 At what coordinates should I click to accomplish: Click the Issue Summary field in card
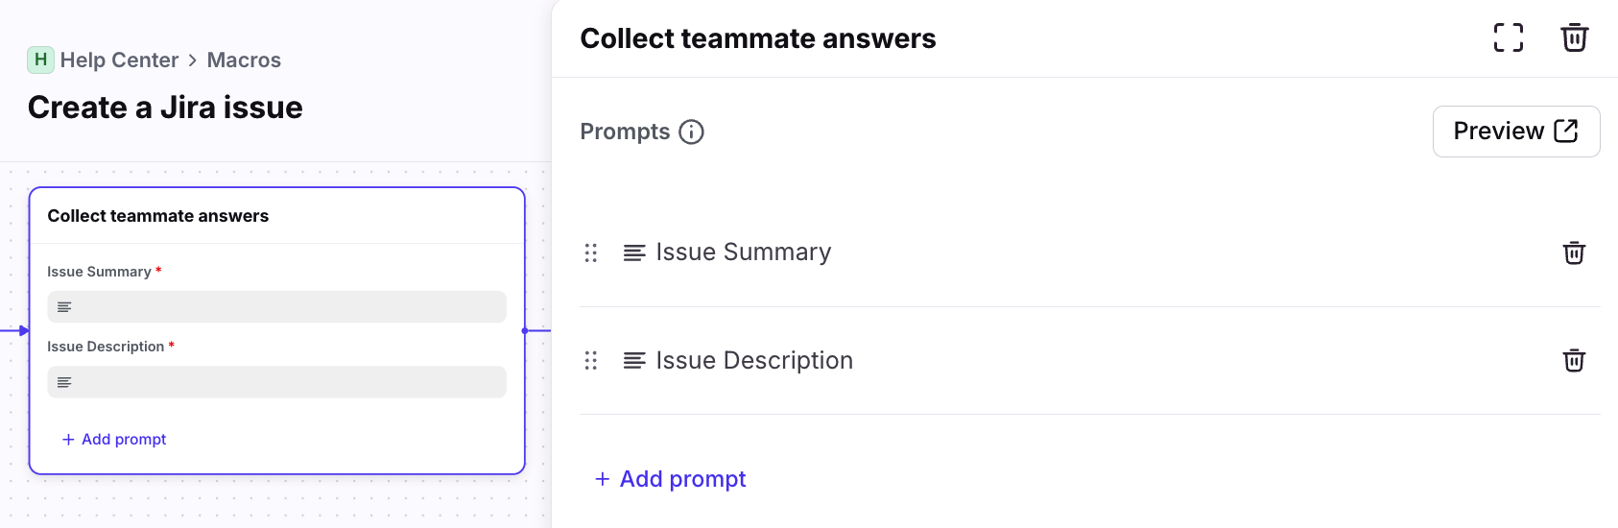tap(276, 307)
